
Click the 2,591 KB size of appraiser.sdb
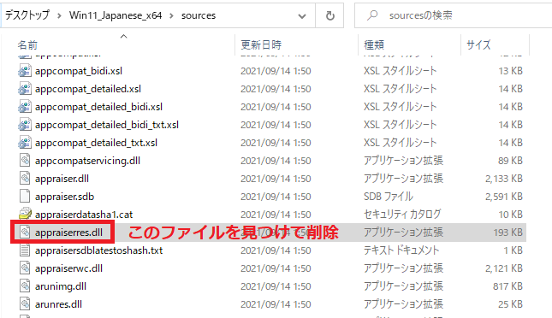pos(504,197)
